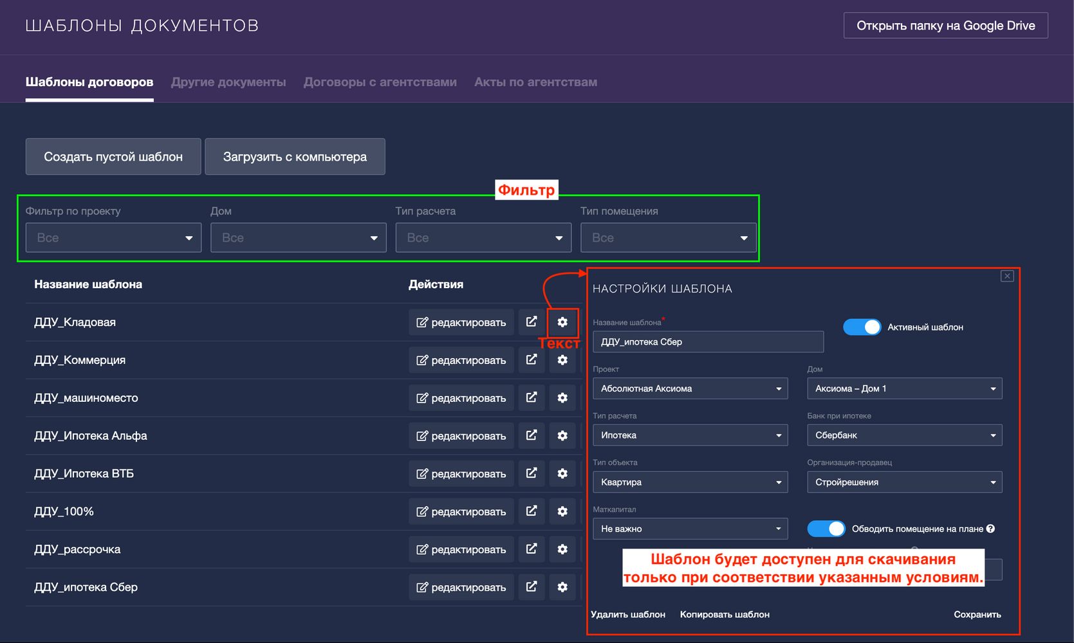This screenshot has width=1074, height=643.
Task: Click gear icon for ДДУ_машиноместо
Action: coord(562,398)
